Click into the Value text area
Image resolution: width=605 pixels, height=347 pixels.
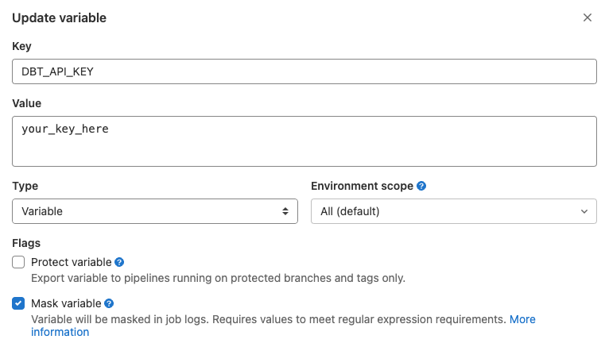click(x=304, y=141)
